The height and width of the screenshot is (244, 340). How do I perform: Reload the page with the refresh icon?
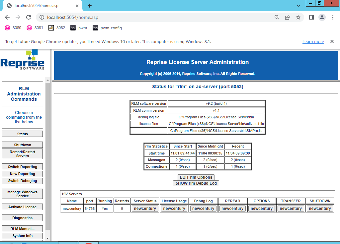[x=29, y=17]
